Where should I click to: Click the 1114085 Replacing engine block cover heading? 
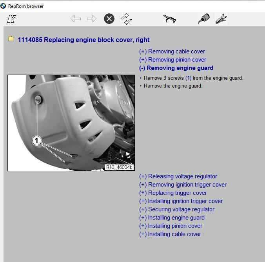coord(83,40)
